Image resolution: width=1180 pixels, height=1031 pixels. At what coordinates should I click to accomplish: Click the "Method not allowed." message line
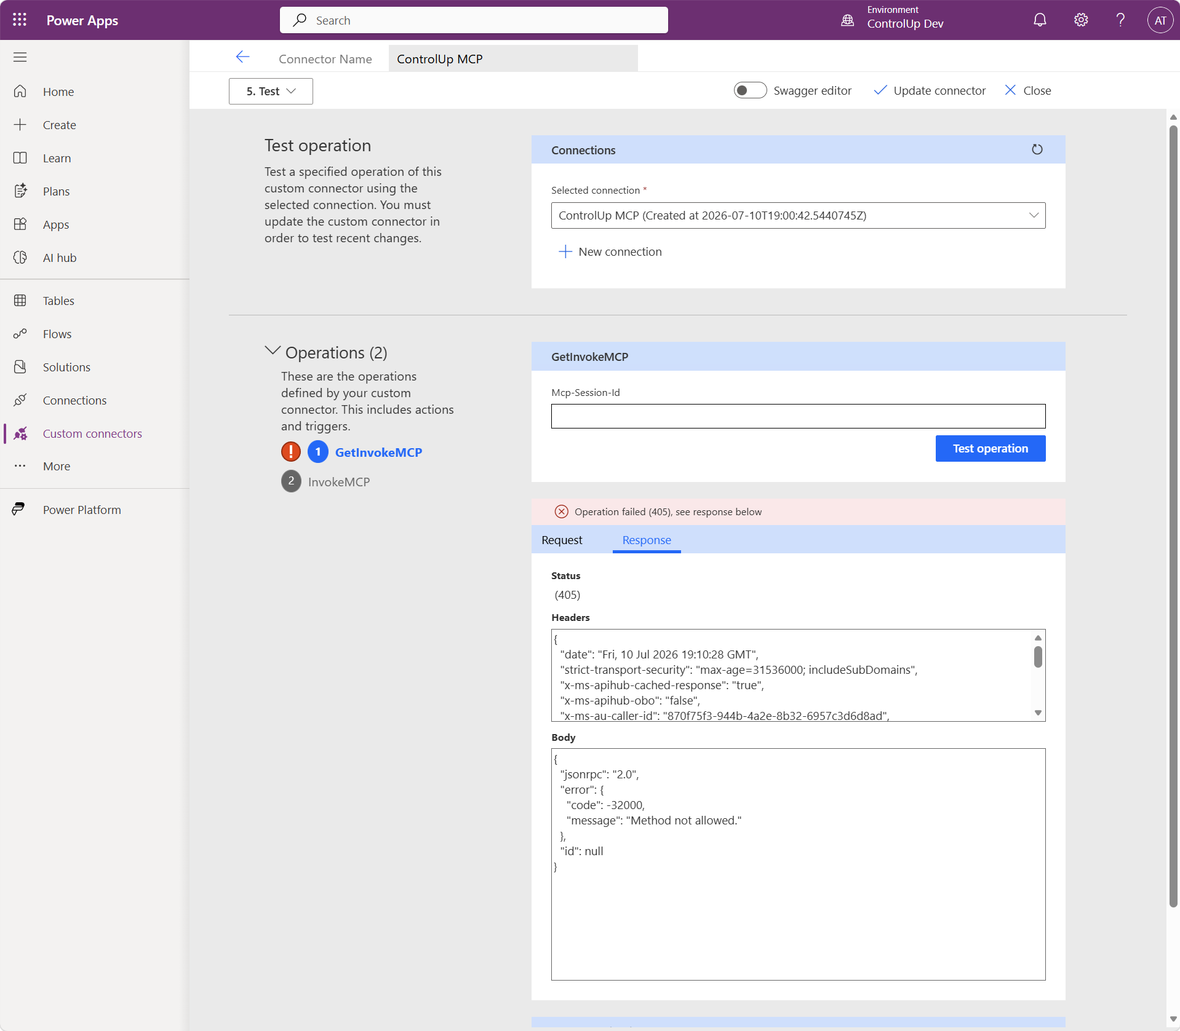point(654,820)
